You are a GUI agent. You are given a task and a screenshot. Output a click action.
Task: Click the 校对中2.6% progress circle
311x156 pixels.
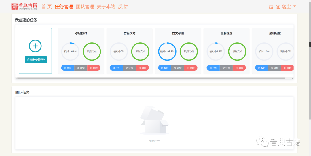[x=216, y=51]
